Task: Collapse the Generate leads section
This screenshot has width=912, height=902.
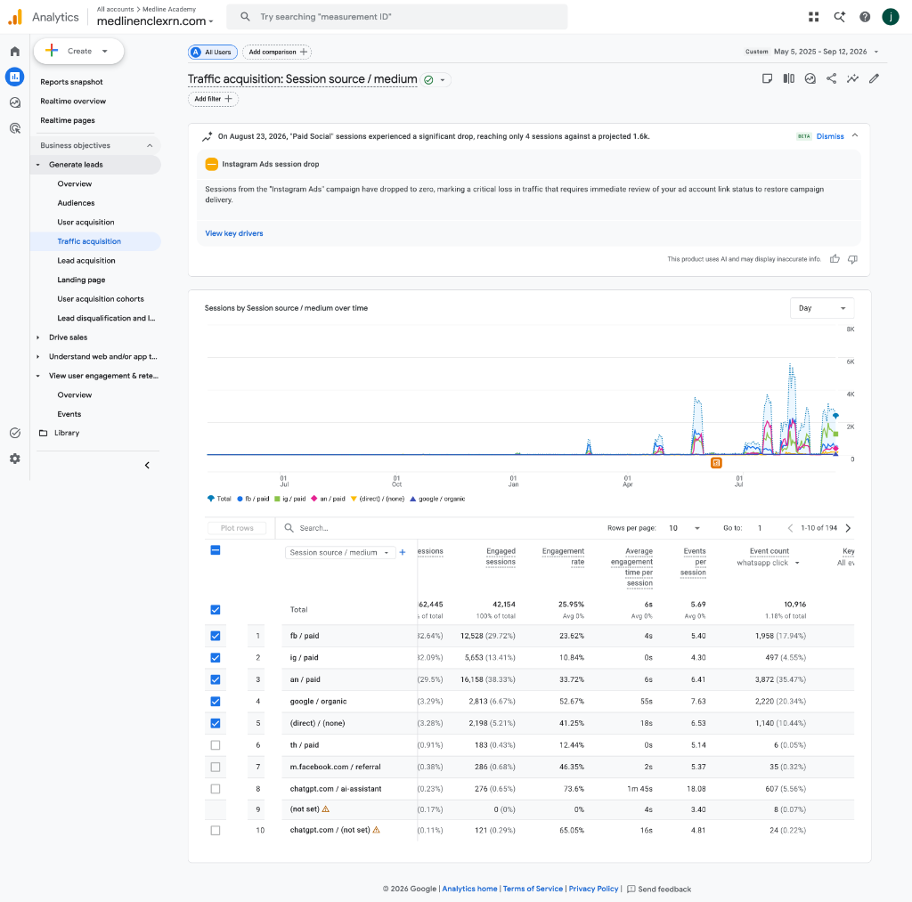Action: (x=37, y=165)
